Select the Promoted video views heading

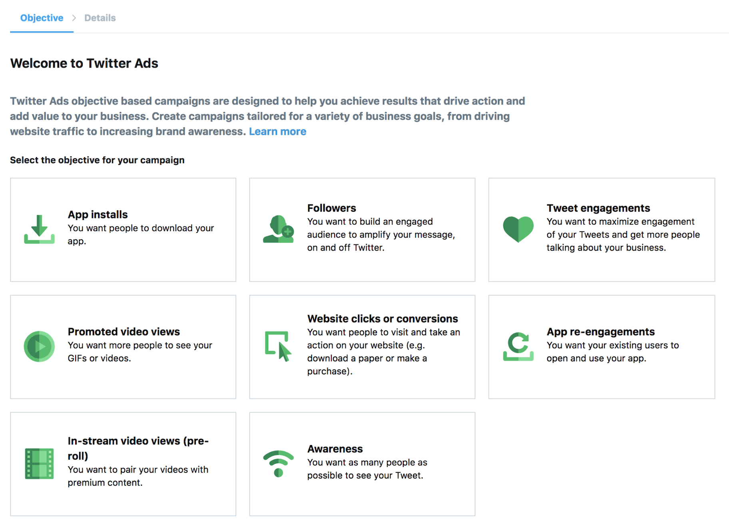point(123,332)
